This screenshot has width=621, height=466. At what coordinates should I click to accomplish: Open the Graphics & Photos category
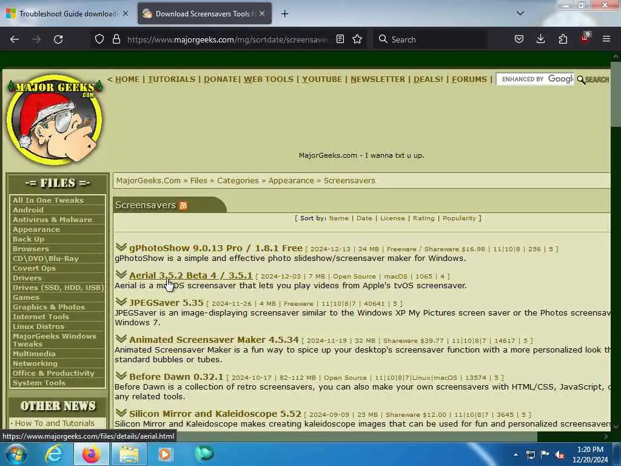point(49,307)
